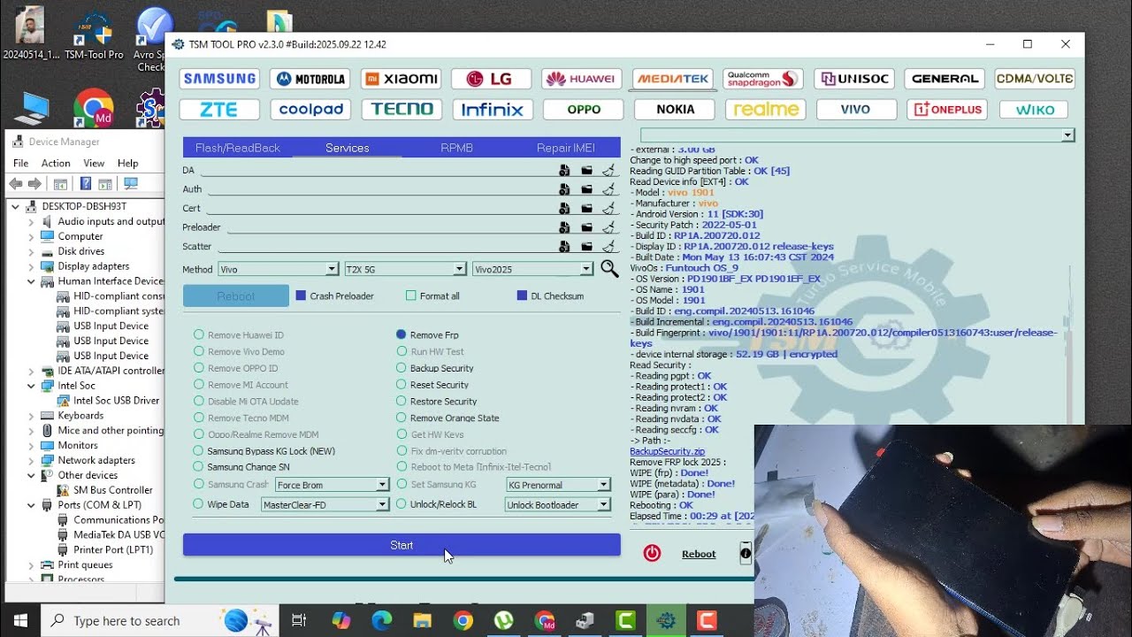The height and width of the screenshot is (637, 1132).
Task: Select the Realme brand logo
Action: click(766, 110)
